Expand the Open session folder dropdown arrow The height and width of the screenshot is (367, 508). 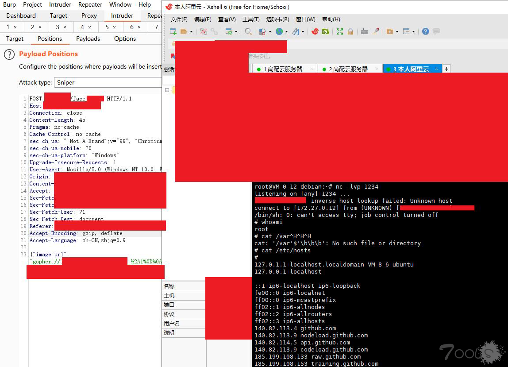(191, 32)
